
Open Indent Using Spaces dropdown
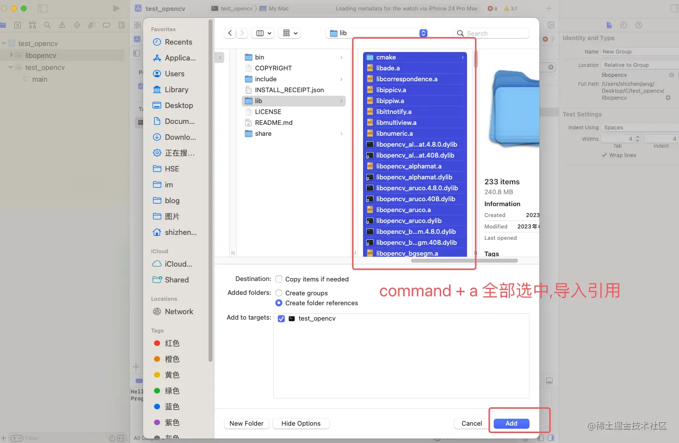(x=640, y=127)
